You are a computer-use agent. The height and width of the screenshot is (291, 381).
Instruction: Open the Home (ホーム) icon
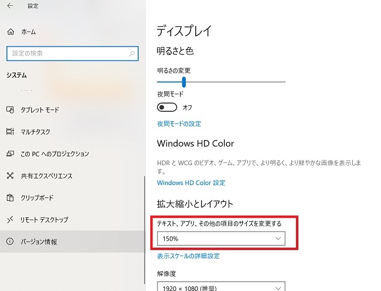(11, 32)
